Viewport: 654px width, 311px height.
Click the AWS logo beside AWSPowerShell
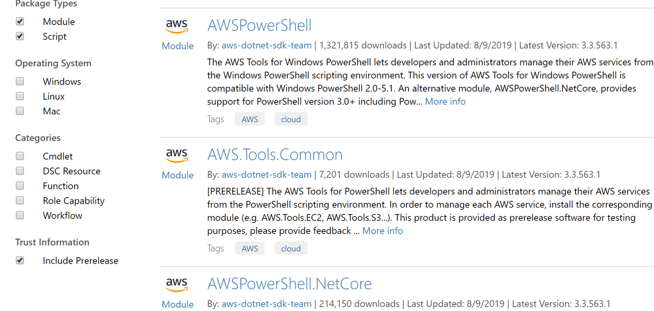coord(177,26)
